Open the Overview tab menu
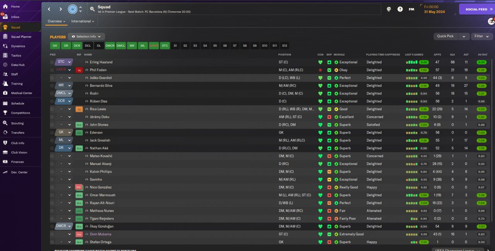495x251 pixels. pos(56,21)
